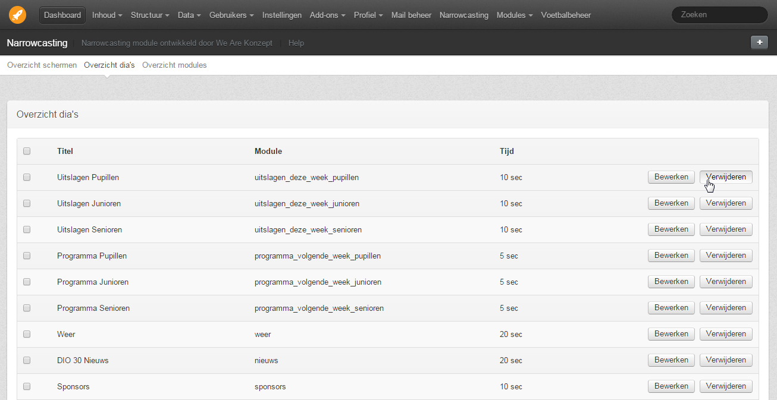
Task: Click the DIO 30 Nieuws title
Action: point(83,361)
